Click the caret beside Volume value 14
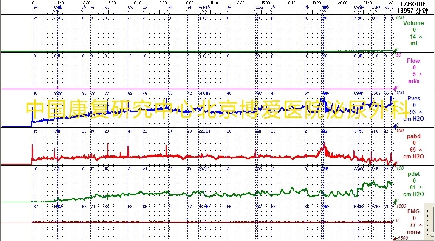This screenshot has height=241, width=435. [420, 36]
